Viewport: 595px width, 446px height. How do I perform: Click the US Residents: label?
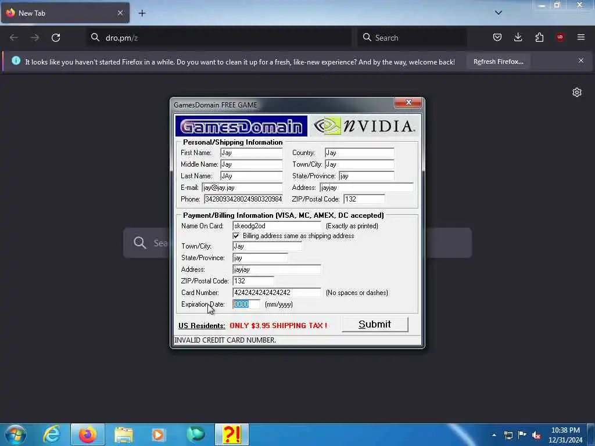[x=202, y=326]
